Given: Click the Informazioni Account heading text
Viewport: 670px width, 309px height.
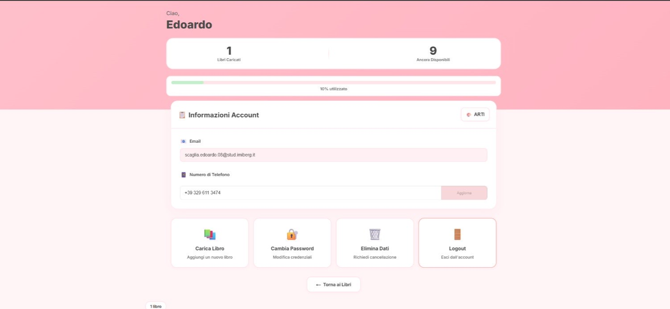Looking at the screenshot, I should (x=223, y=115).
